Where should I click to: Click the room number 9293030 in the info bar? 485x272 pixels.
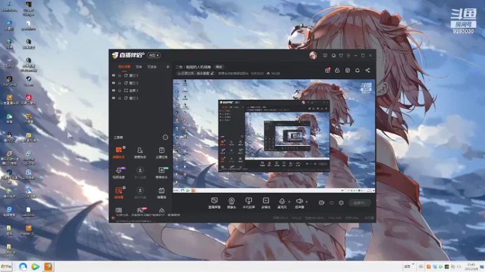257,73
